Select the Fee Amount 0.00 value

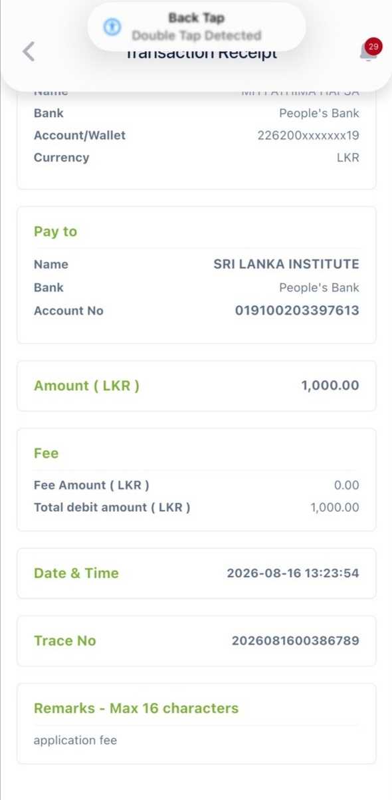[346, 485]
